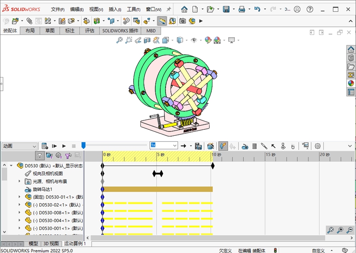This screenshot has width=356, height=253.
Task: Toggle the AutoKey button
Action: pos(223,146)
